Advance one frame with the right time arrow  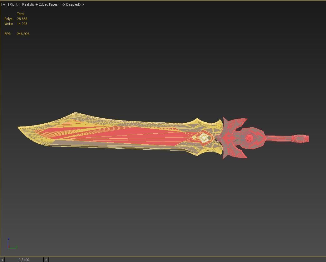pos(46,259)
